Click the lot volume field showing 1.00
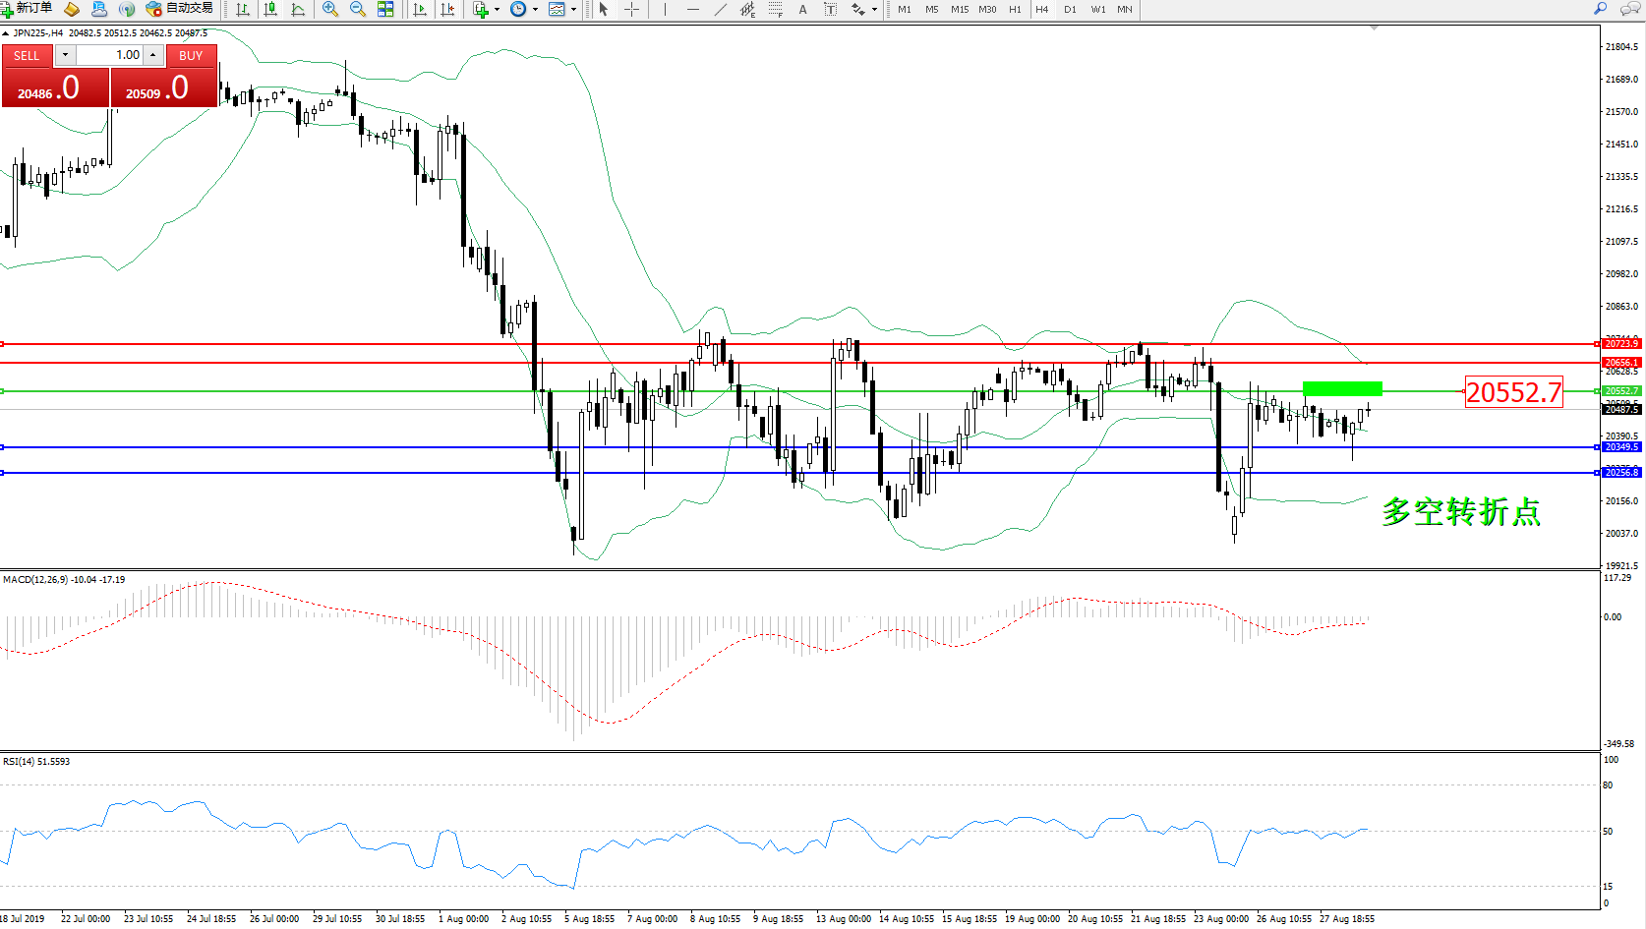This screenshot has width=1646, height=929. pyautogui.click(x=110, y=55)
